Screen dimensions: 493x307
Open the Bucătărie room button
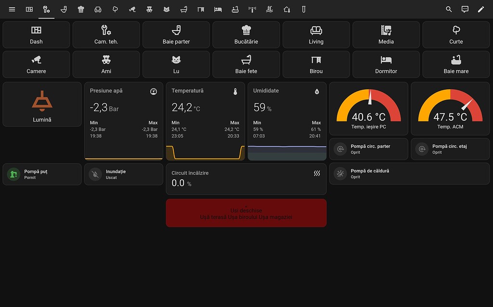pos(246,35)
